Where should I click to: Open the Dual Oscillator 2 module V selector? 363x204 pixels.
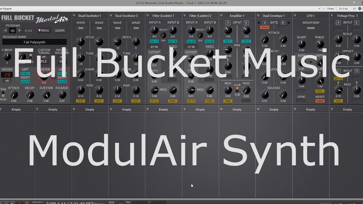tap(111, 16)
